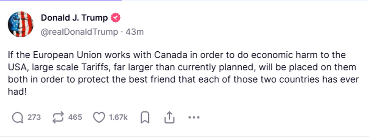The image size is (369, 138).
Task: Click the 1.67k likes count
Action: (118, 117)
